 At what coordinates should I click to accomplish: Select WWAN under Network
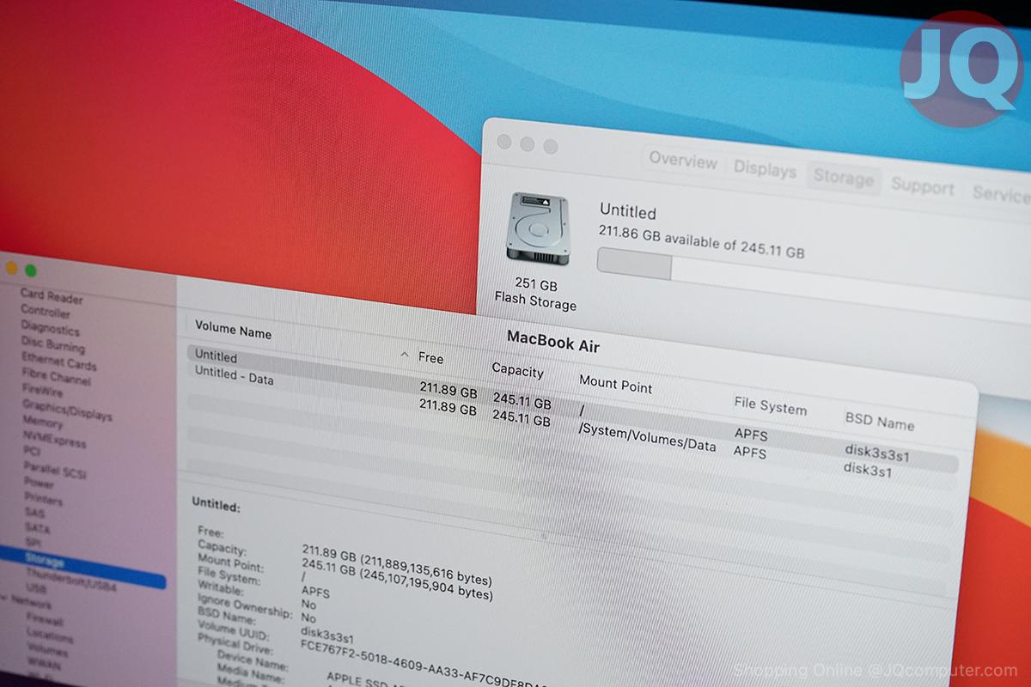pyautogui.click(x=43, y=665)
